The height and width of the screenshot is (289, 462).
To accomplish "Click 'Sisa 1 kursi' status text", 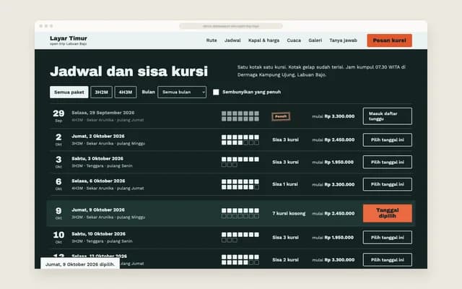I will click(x=285, y=184).
